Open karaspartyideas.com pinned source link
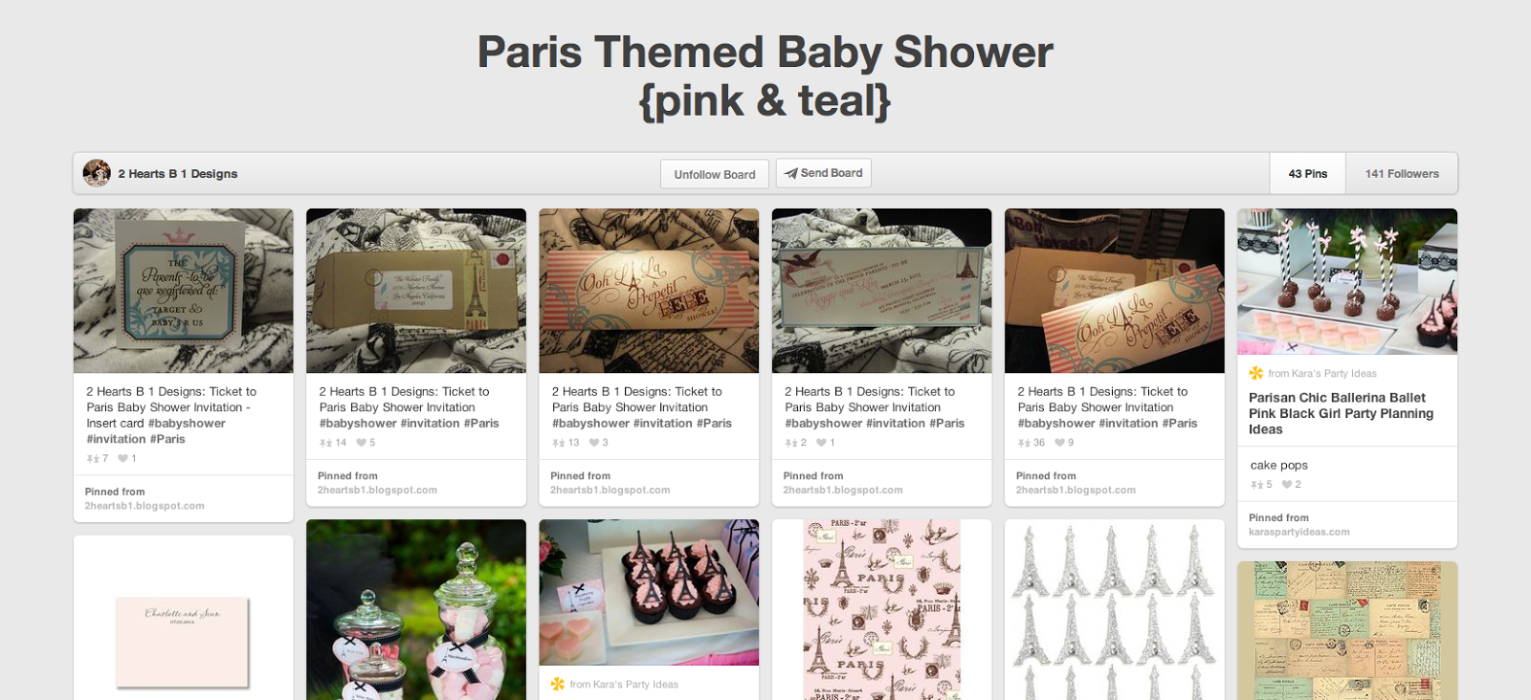Viewport: 1531px width, 700px height. 1299,532
